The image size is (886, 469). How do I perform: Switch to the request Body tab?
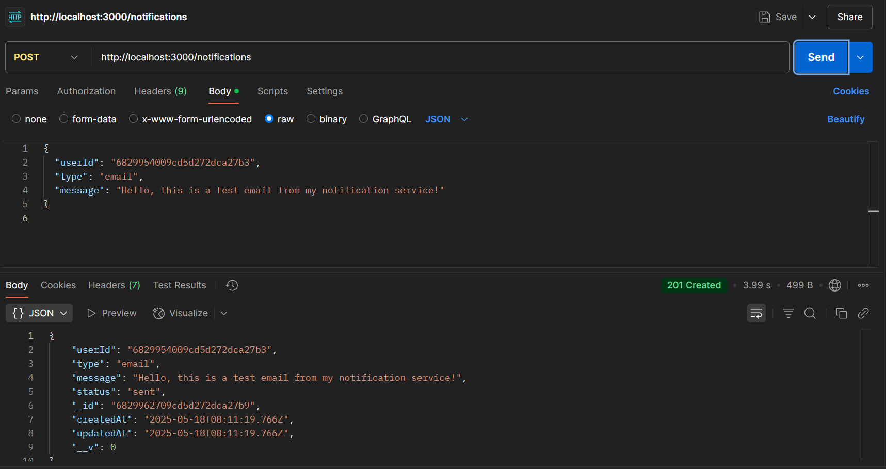[223, 91]
